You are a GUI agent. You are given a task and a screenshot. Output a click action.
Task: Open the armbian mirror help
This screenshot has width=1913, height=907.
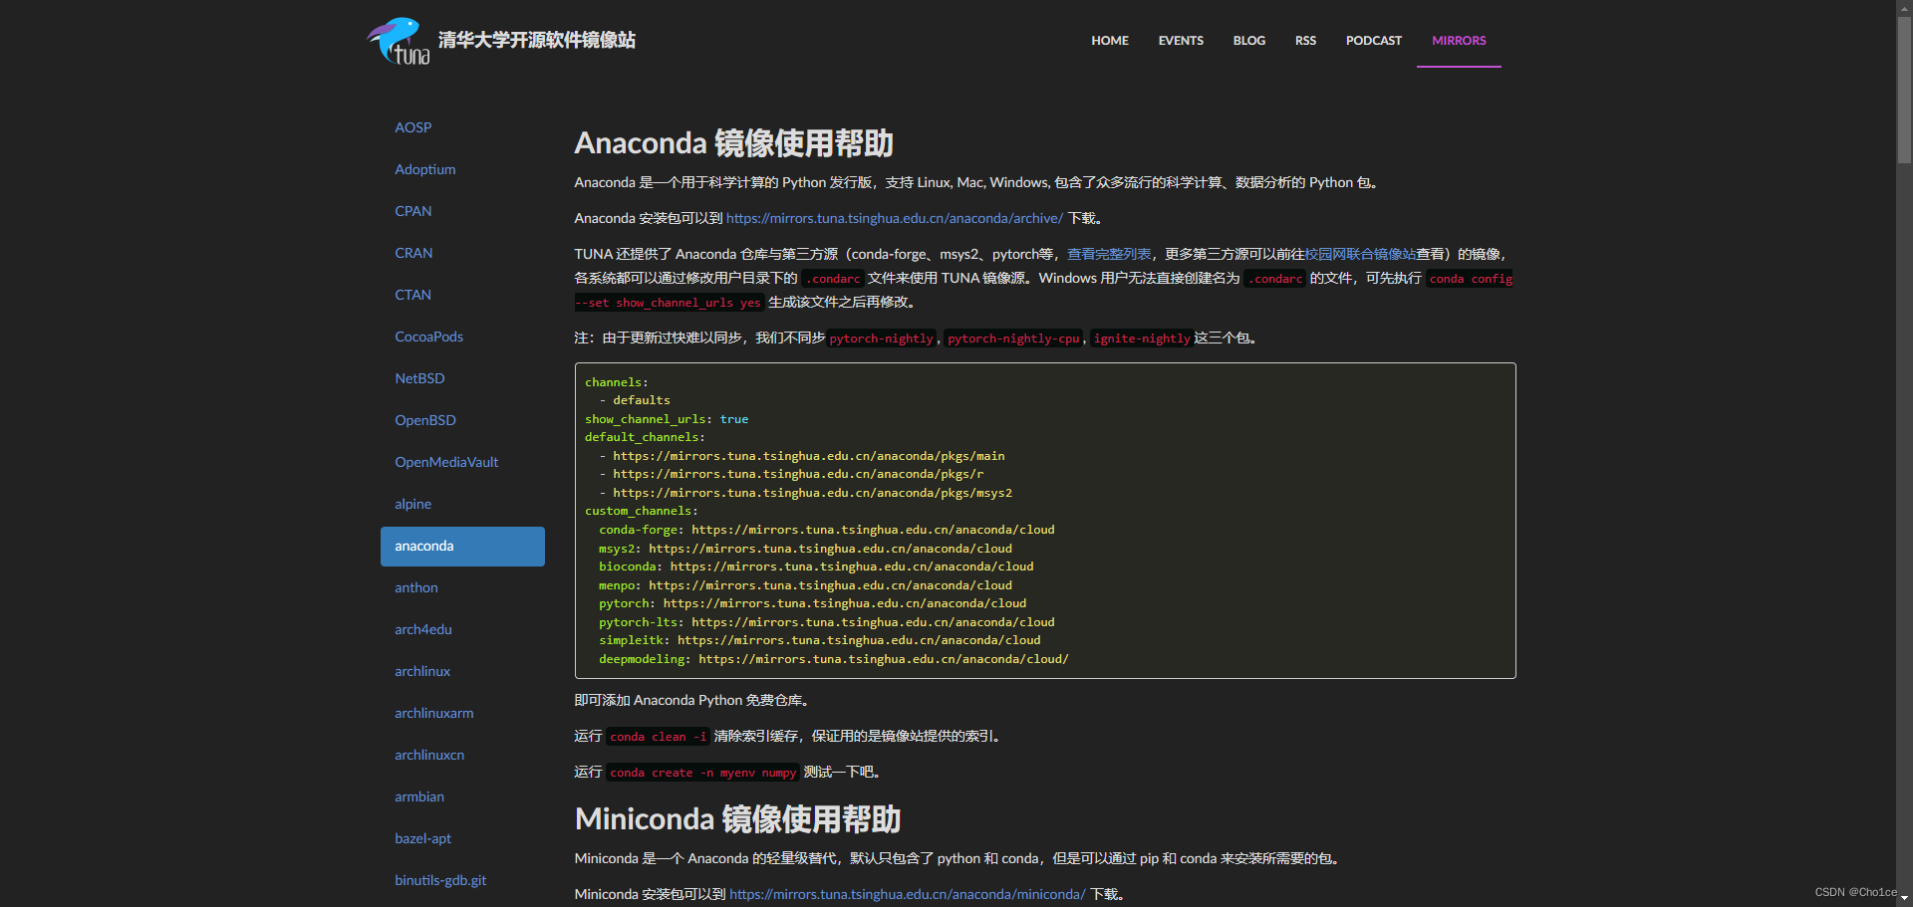pyautogui.click(x=418, y=795)
